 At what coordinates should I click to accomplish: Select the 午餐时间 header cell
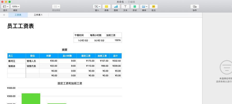(81, 35)
